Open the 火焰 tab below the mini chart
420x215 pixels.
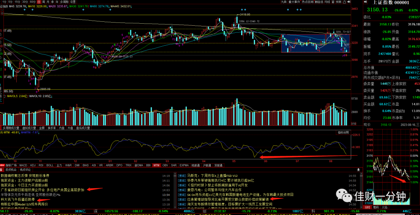pos(385,207)
